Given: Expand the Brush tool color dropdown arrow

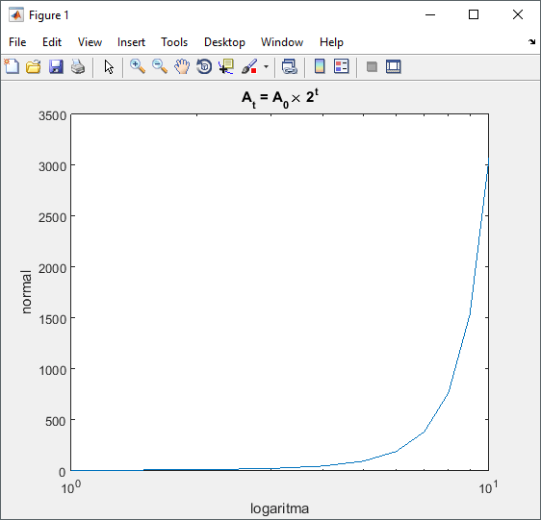Looking at the screenshot, I should tap(266, 66).
